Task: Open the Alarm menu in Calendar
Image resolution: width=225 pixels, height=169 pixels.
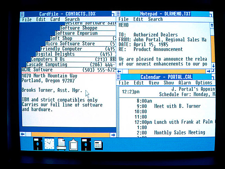Action: pos(185,83)
